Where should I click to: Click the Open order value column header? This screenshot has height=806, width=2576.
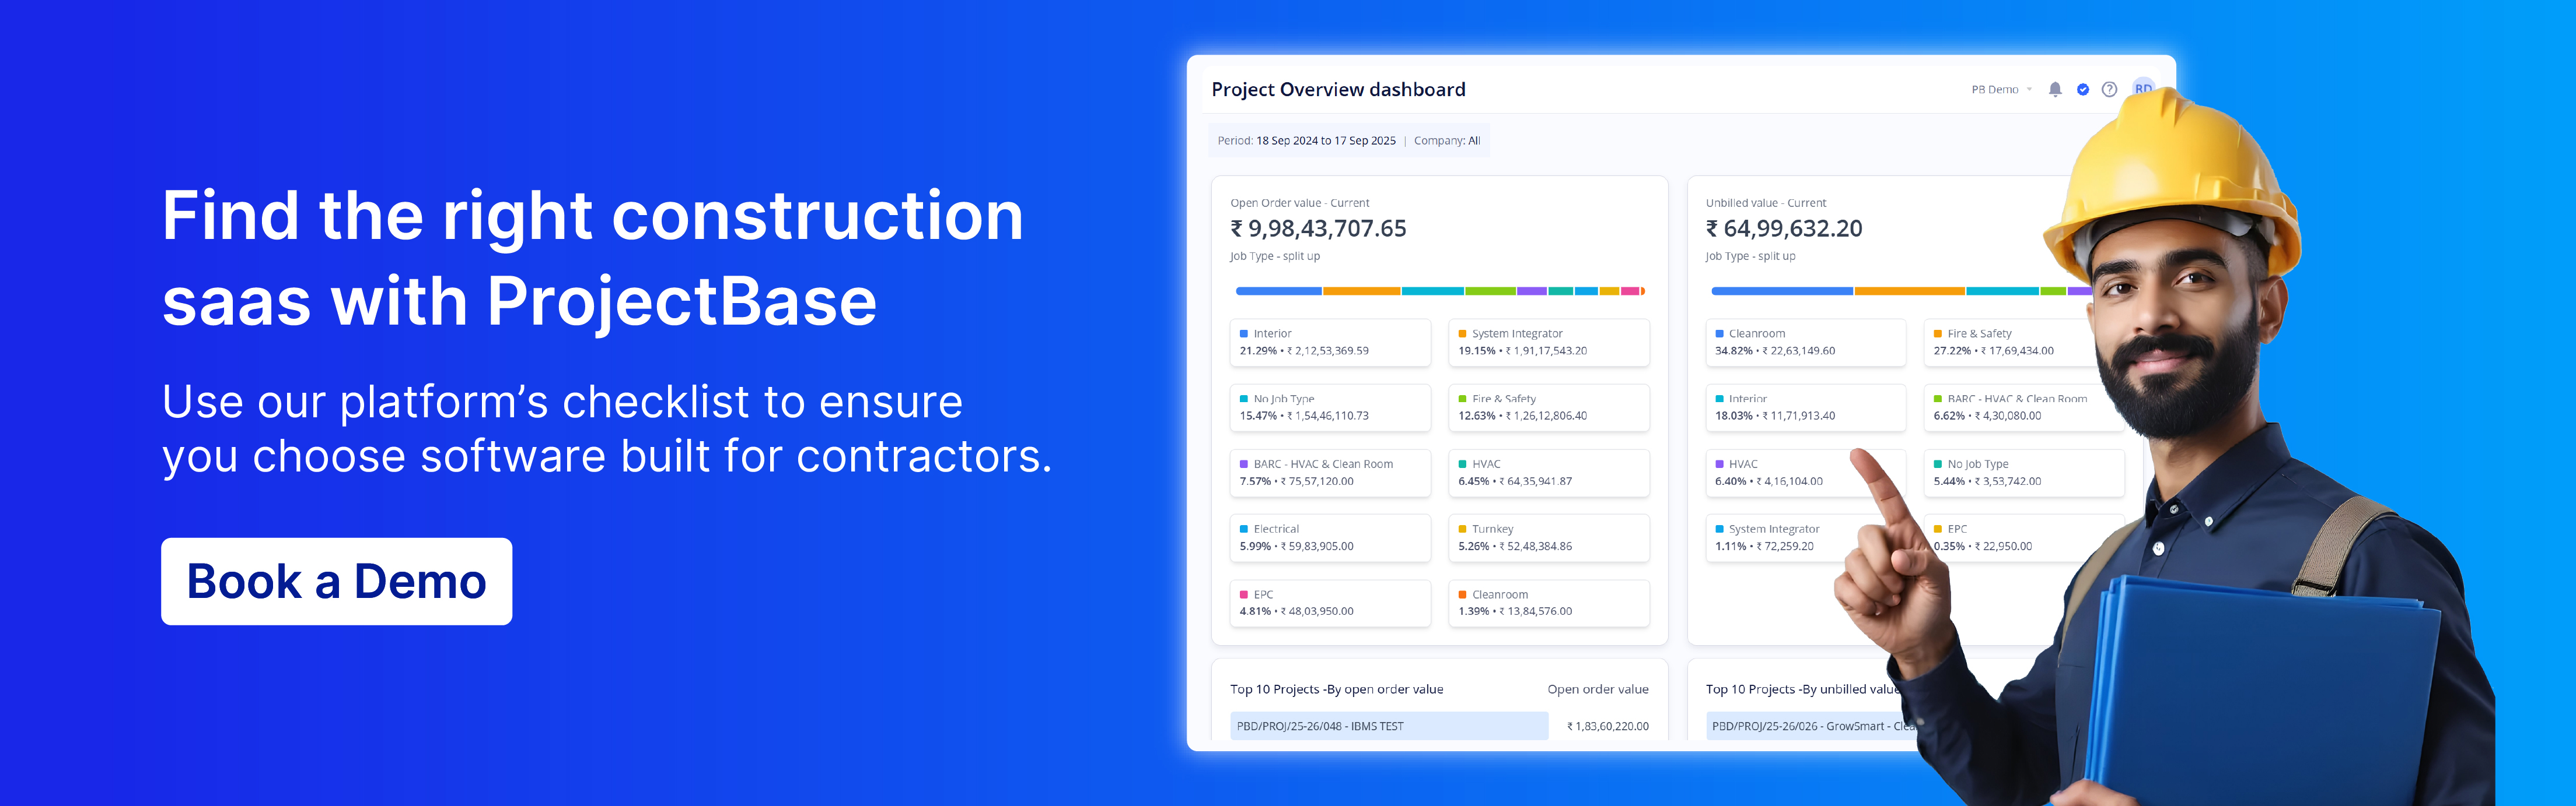pyautogui.click(x=1597, y=689)
